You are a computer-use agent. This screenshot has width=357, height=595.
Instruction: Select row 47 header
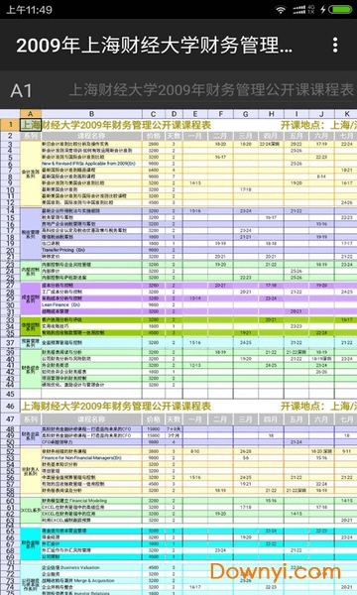pyautogui.click(x=10, y=419)
